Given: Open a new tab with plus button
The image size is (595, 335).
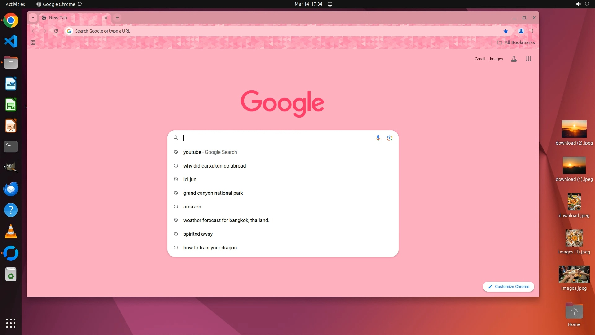Looking at the screenshot, I should [x=117, y=18].
